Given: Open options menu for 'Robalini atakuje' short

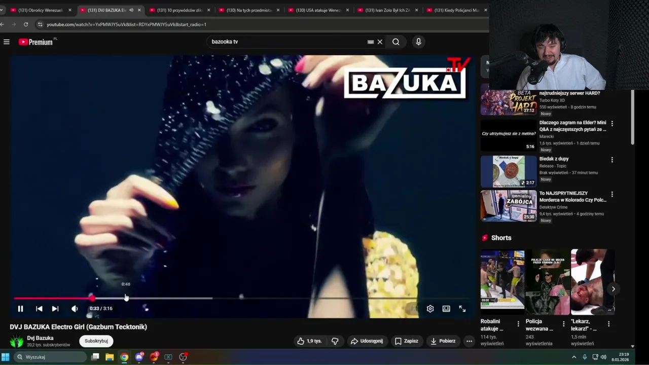Looking at the screenshot, I should tap(518, 324).
